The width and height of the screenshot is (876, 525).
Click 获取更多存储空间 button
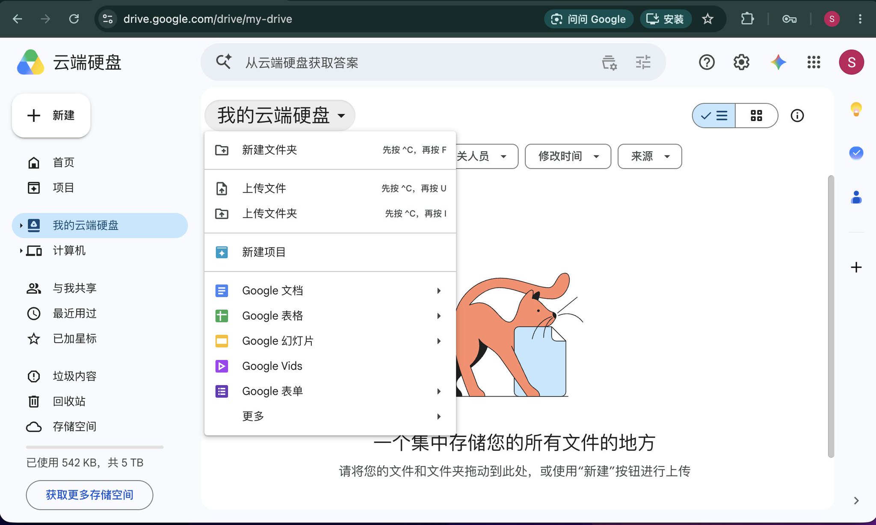click(x=89, y=495)
